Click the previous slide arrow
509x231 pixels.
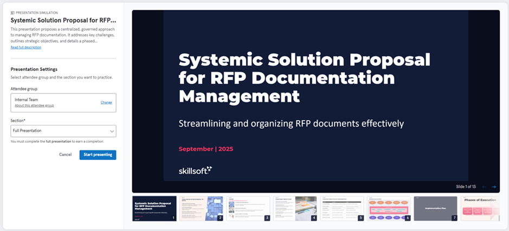click(484, 187)
